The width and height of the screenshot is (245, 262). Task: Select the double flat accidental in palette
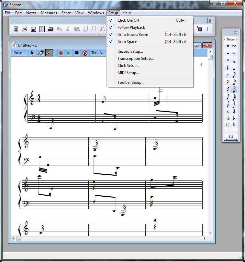tap(228, 118)
